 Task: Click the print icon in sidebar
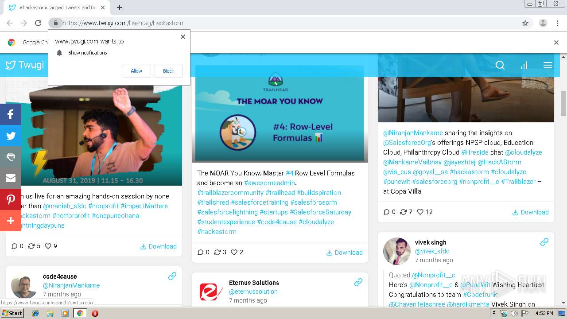pyautogui.click(x=11, y=157)
